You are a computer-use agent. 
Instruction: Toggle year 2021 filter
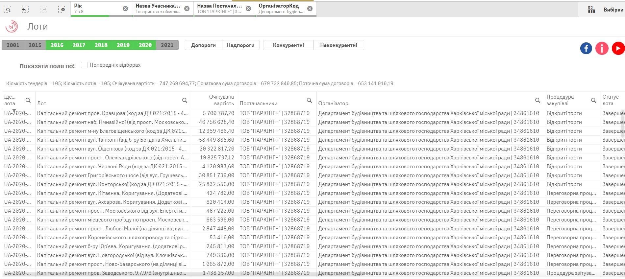(167, 45)
